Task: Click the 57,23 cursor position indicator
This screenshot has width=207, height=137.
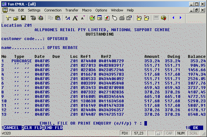Action: point(139,133)
